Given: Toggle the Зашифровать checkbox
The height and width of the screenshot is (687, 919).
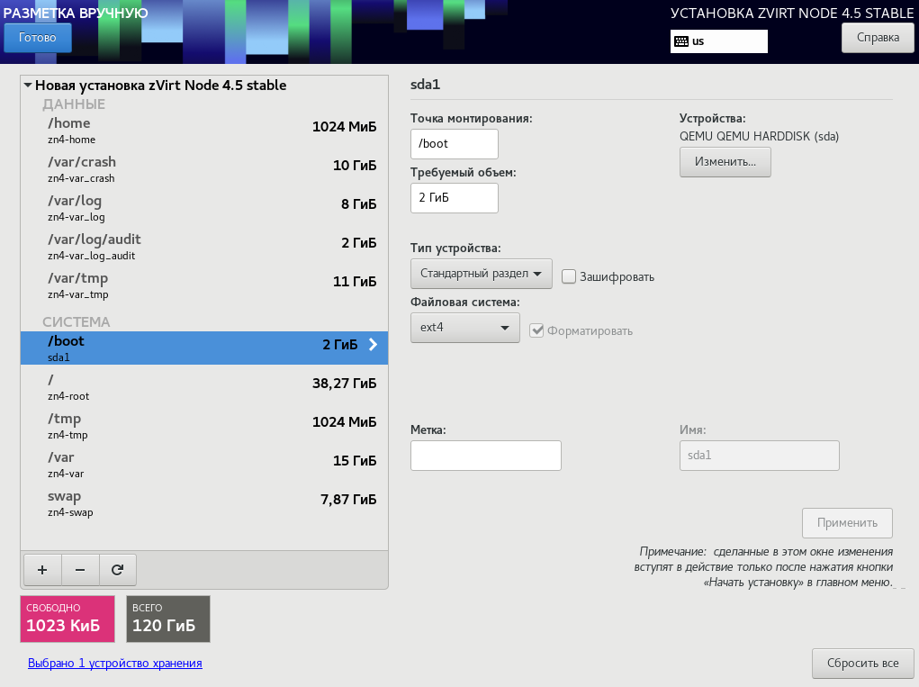Looking at the screenshot, I should pyautogui.click(x=569, y=276).
